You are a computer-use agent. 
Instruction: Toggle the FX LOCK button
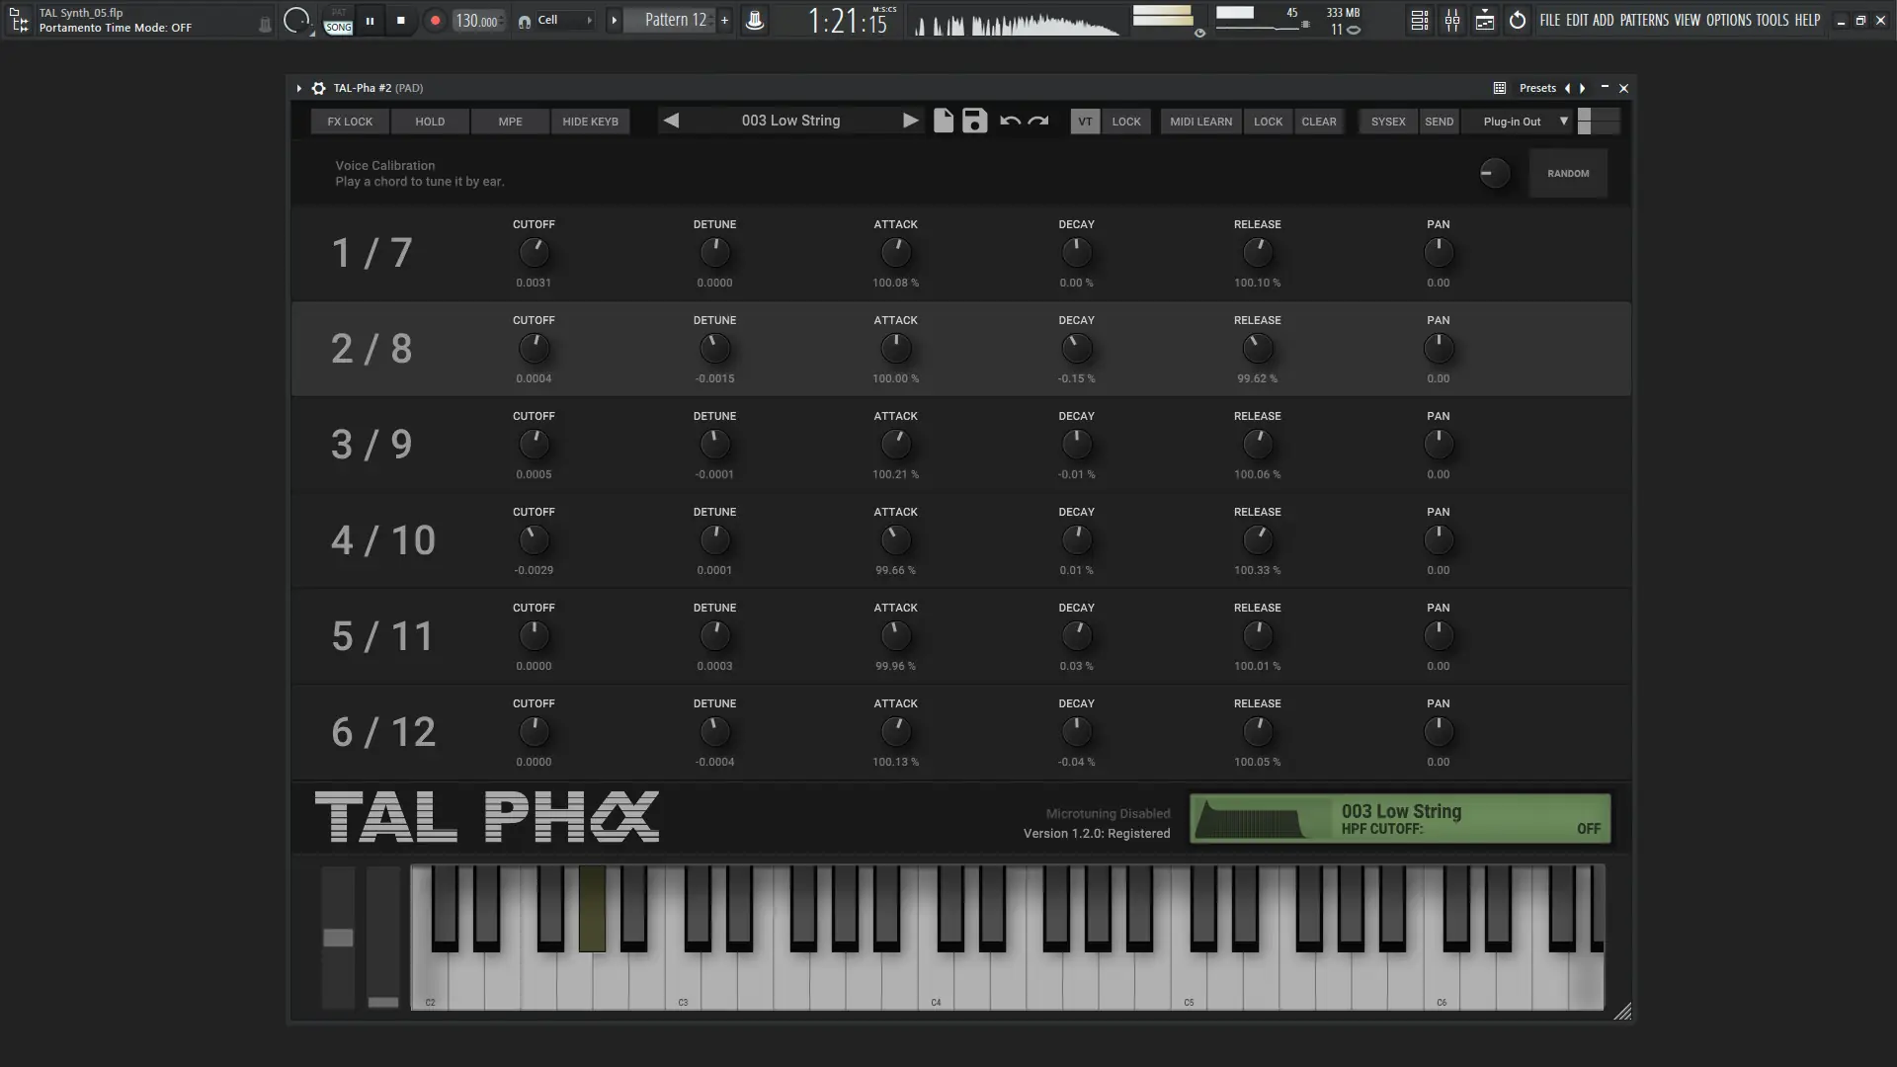[350, 122]
